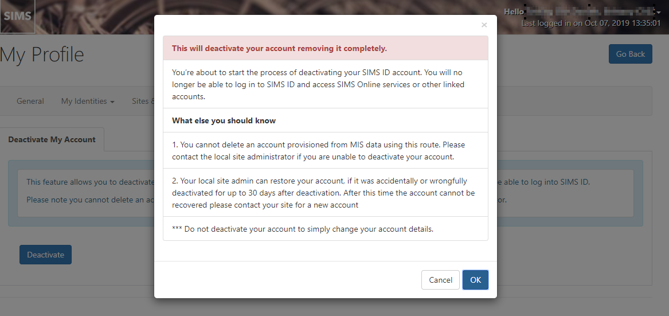
Task: Click the My Profile page heading
Action: [x=42, y=54]
